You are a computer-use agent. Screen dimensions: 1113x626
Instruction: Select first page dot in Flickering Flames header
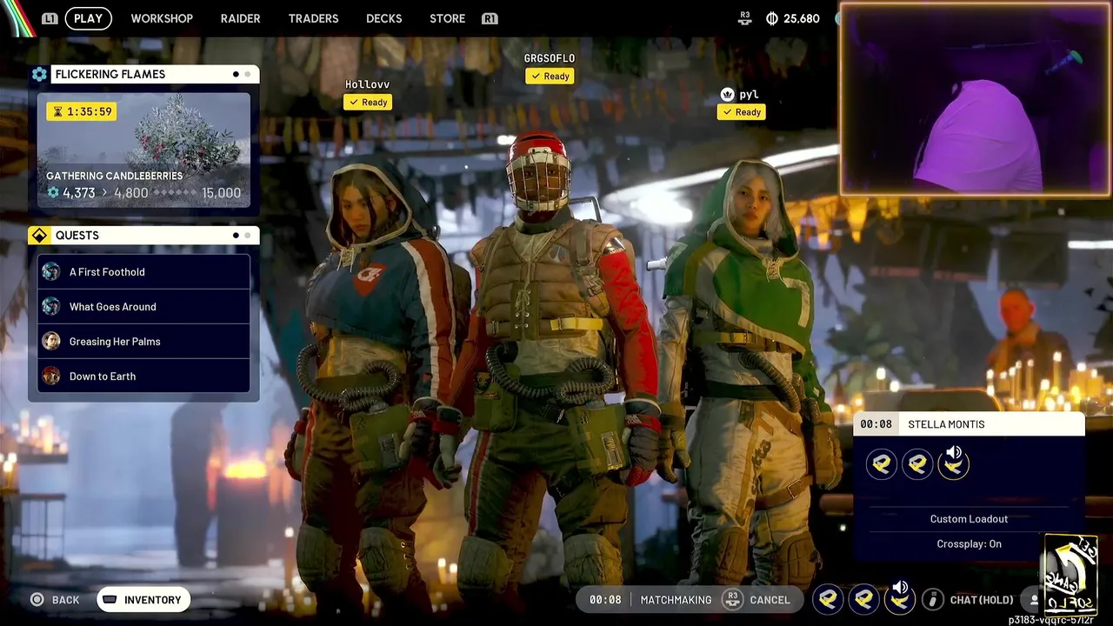pyautogui.click(x=236, y=74)
